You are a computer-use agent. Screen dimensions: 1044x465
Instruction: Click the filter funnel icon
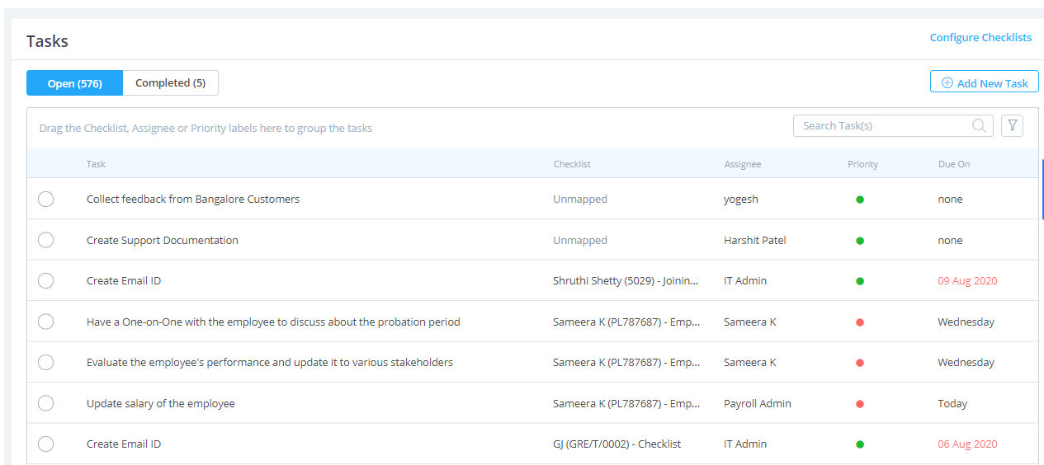coord(1012,125)
